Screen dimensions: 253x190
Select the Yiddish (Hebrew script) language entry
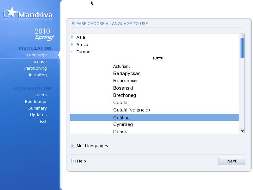[158, 58]
